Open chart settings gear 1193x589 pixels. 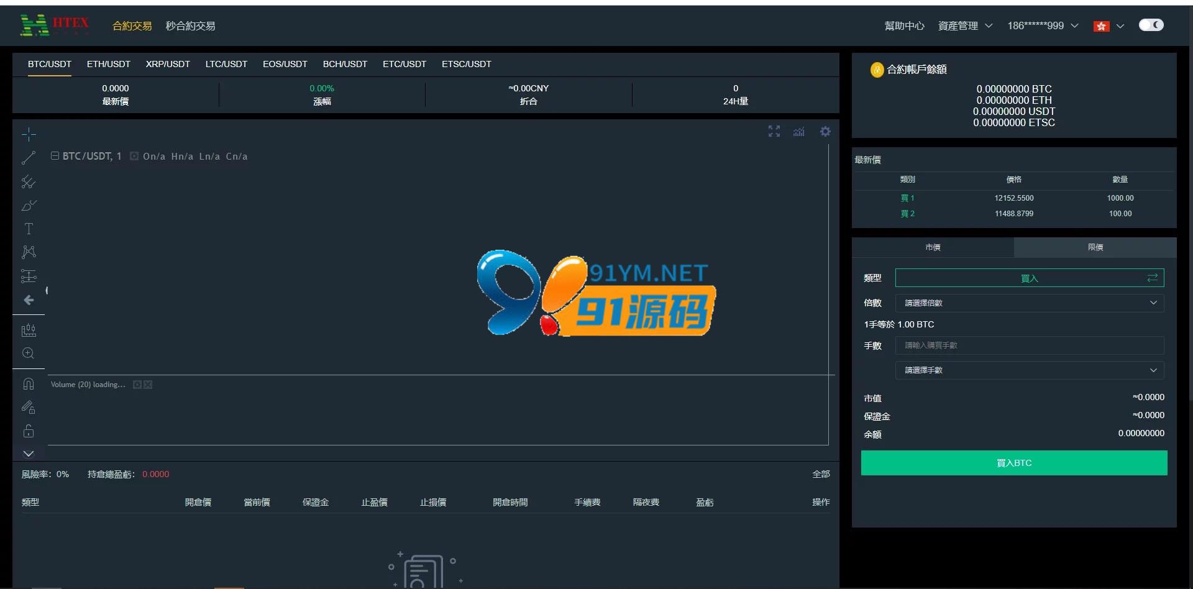click(825, 132)
